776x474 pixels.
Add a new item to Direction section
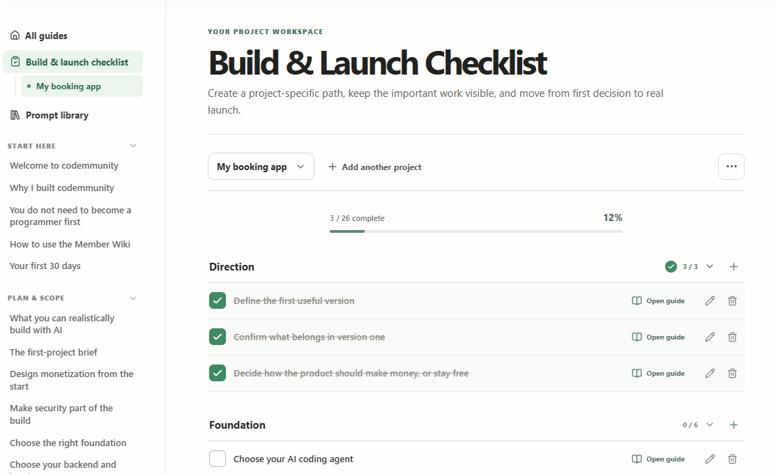[x=734, y=267]
